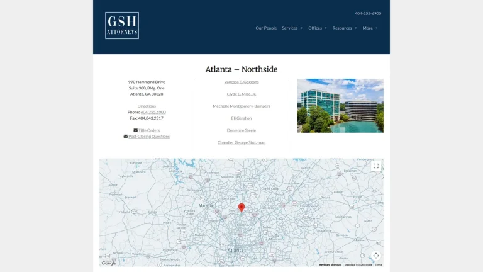Open the map camera controls button
This screenshot has width=483, height=272.
[376, 256]
